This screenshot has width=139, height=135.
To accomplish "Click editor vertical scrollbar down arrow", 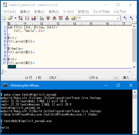I will coord(134,67).
